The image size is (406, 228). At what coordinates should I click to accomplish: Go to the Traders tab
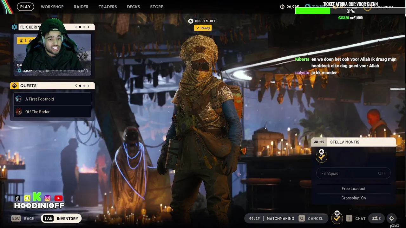tap(108, 7)
